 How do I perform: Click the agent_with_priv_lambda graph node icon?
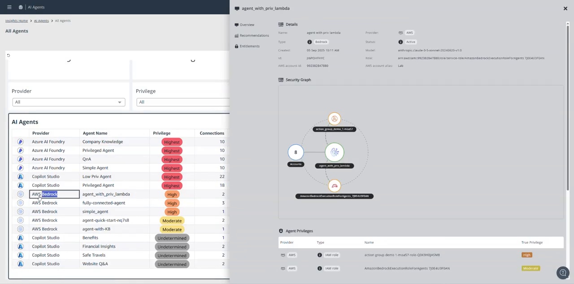click(335, 152)
